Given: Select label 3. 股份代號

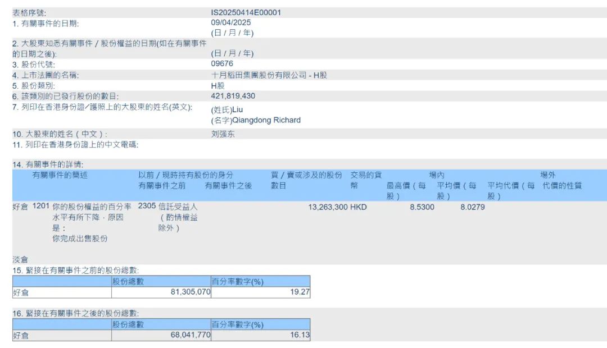Looking at the screenshot, I should [x=34, y=65].
